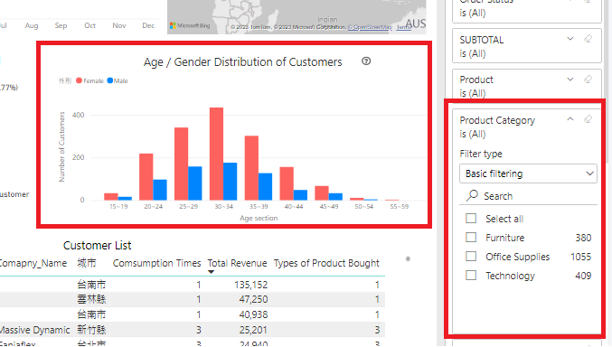Check the Select all checkbox

[x=471, y=218]
